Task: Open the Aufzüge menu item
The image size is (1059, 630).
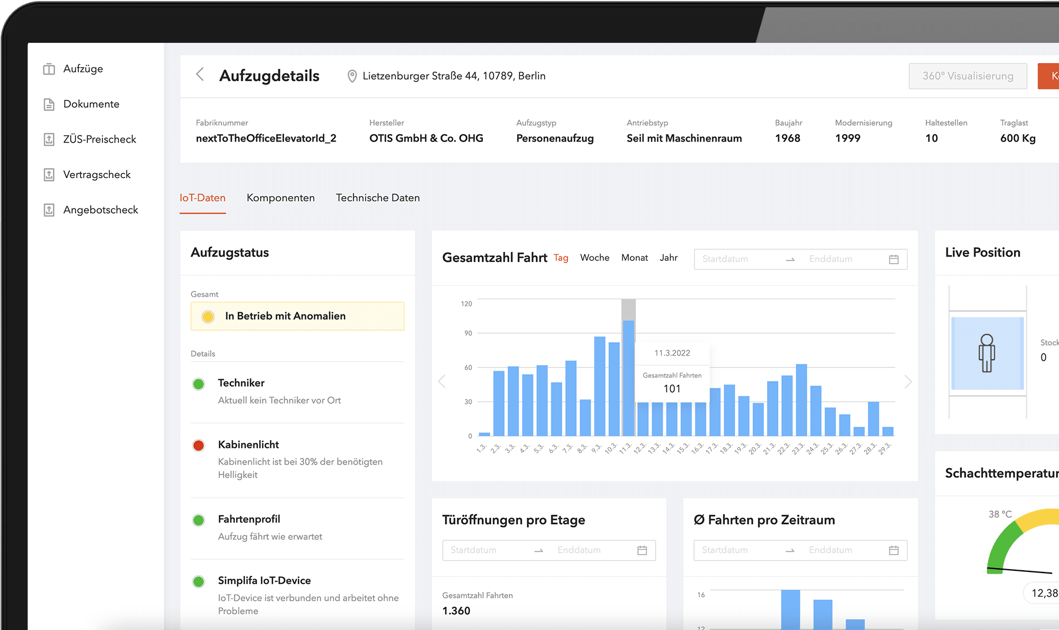Action: (x=83, y=69)
